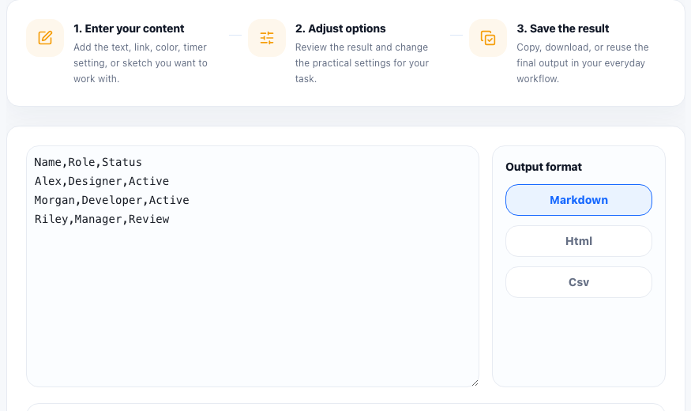The height and width of the screenshot is (411, 691).
Task: Switch the output format to Html
Action: coord(579,241)
